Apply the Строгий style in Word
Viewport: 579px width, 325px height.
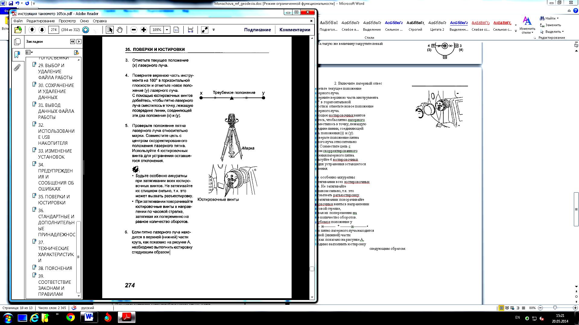[415, 26]
